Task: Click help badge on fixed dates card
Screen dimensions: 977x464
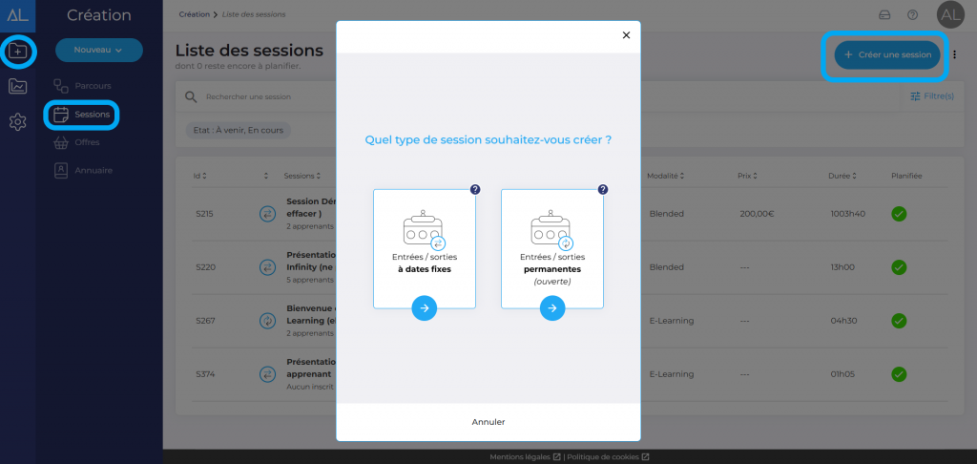Action: tap(475, 189)
